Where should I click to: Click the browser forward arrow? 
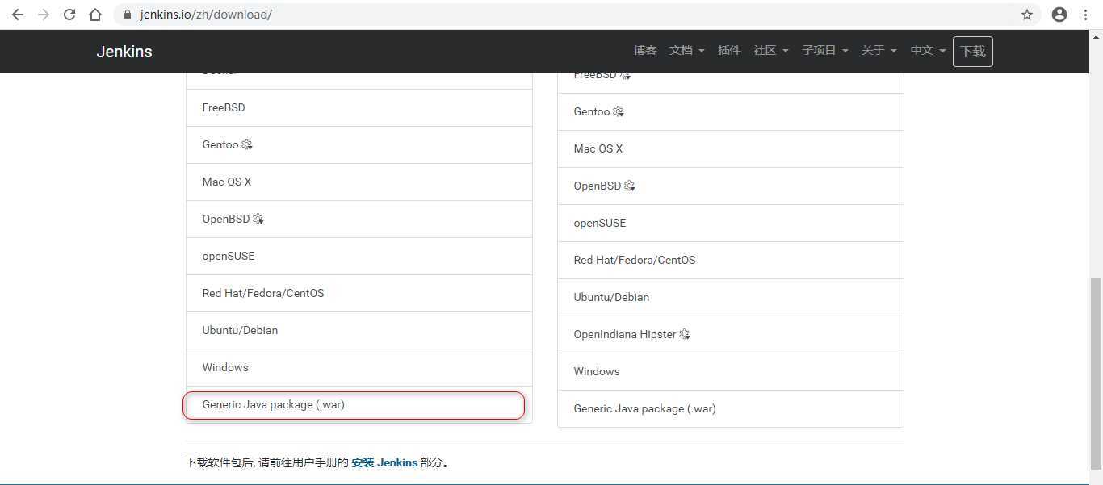coord(44,15)
